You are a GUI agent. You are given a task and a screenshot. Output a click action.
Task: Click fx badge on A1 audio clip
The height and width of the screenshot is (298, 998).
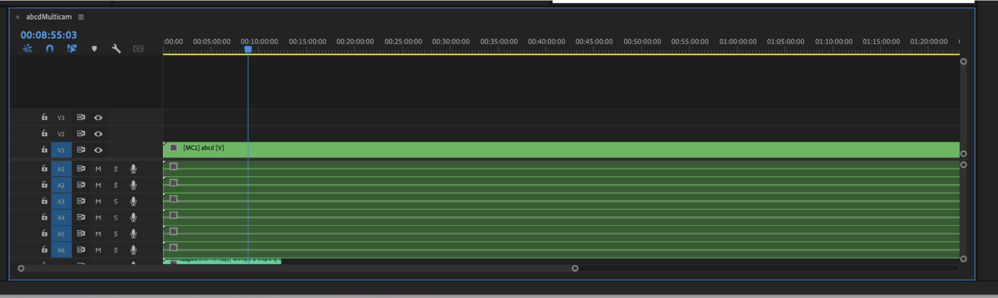tap(173, 167)
